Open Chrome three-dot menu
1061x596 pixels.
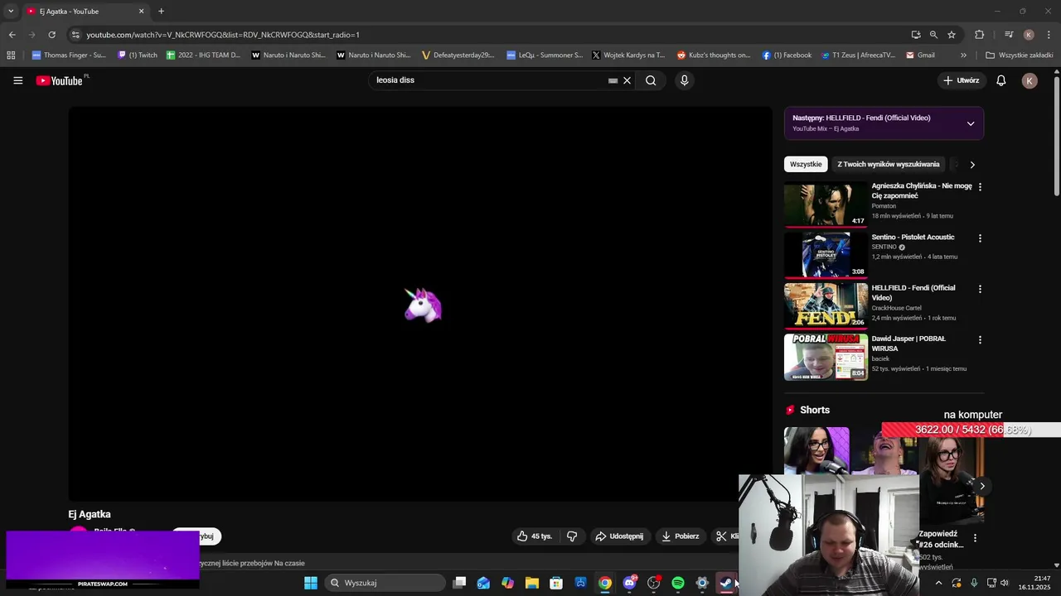tap(1049, 35)
